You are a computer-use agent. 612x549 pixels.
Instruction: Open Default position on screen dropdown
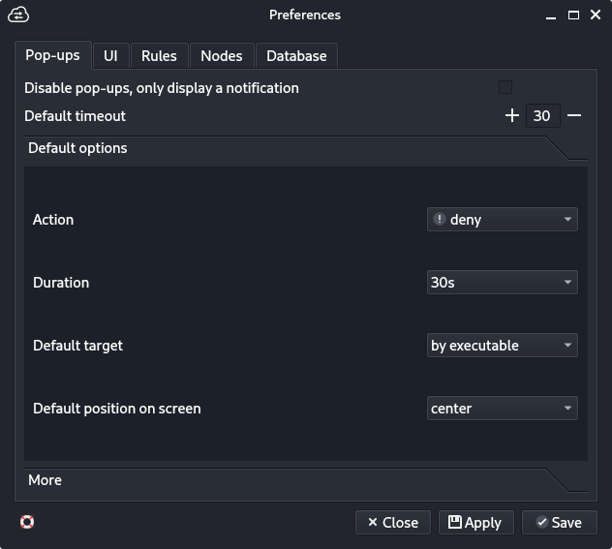[502, 409]
